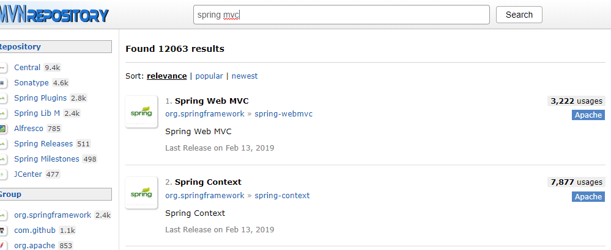Image resolution: width=611 pixels, height=250 pixels.
Task: Click the Central repository icon
Action: pos(3,68)
